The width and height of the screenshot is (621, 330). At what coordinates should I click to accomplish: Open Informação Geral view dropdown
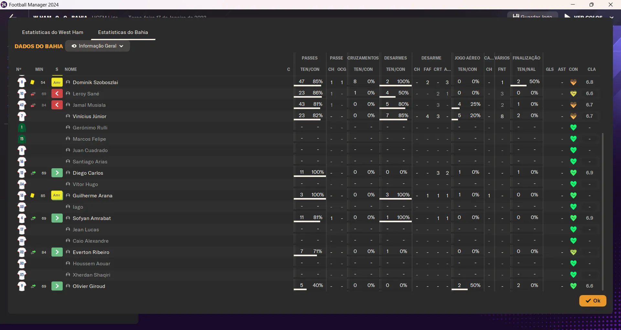click(x=98, y=46)
